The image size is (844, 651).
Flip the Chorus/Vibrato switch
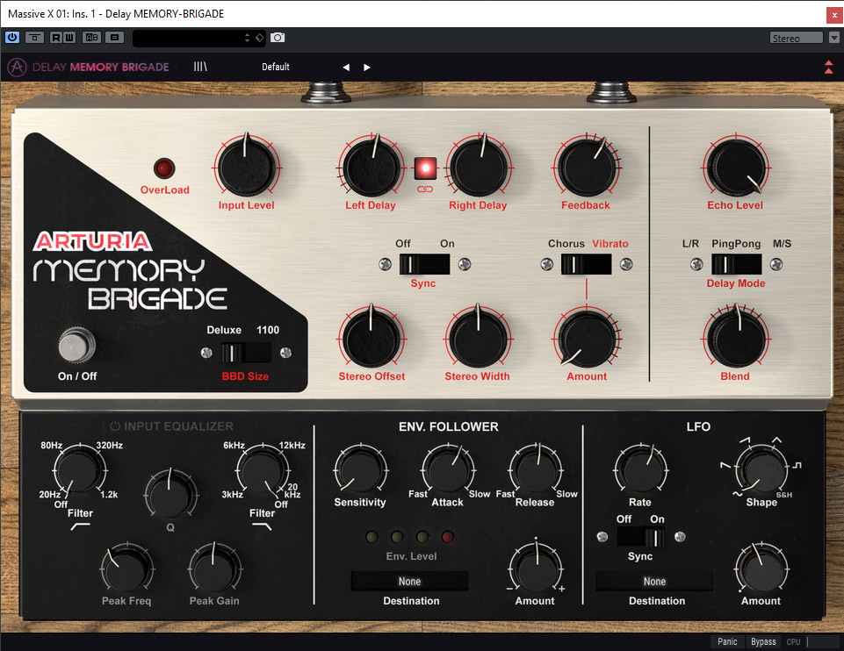point(586,264)
